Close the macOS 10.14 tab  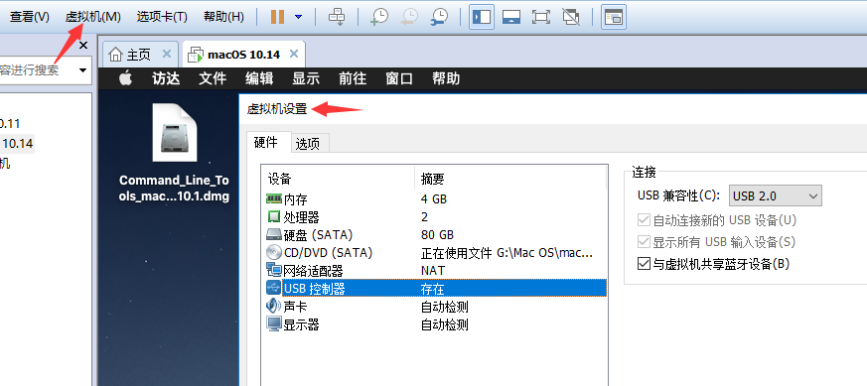(x=294, y=54)
